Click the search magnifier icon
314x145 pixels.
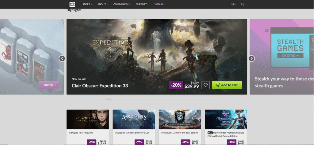click(x=243, y=4)
